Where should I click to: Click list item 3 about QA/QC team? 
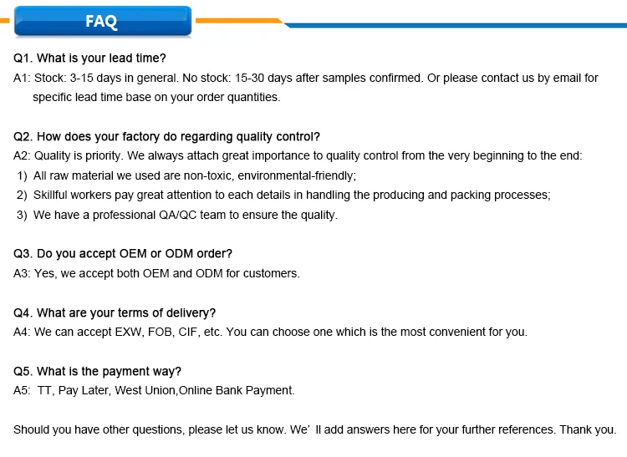177,215
